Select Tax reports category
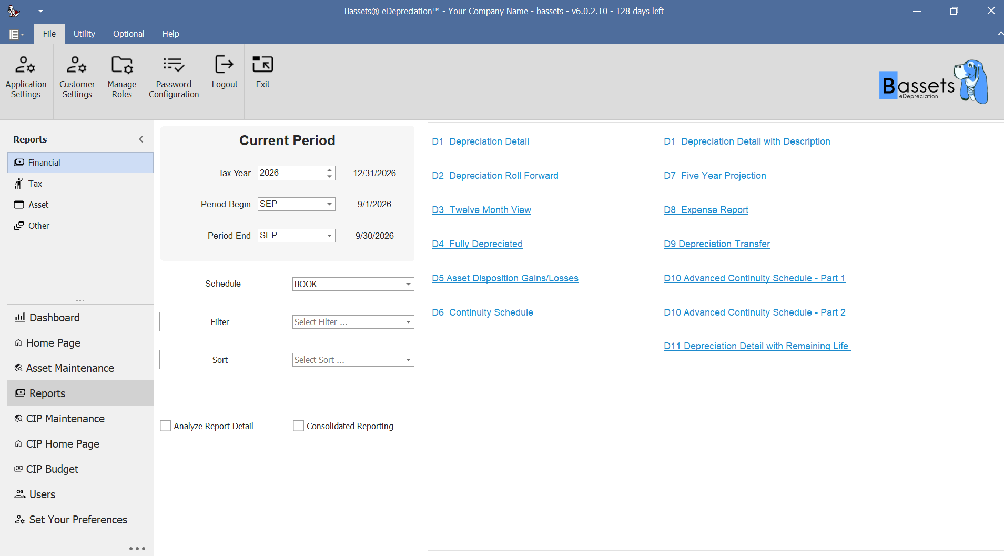The height and width of the screenshot is (556, 1004). pos(80,184)
